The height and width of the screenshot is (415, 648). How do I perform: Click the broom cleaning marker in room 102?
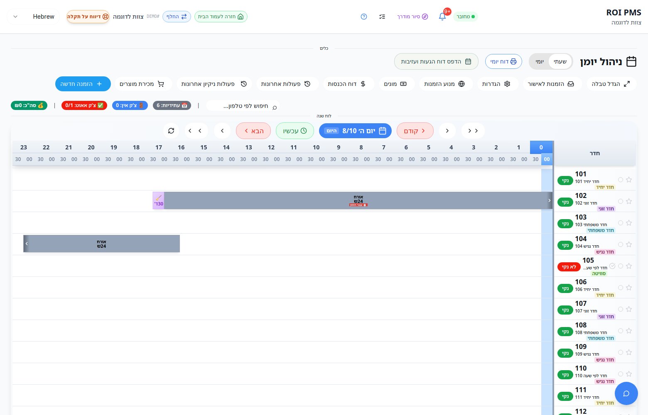pos(158,200)
